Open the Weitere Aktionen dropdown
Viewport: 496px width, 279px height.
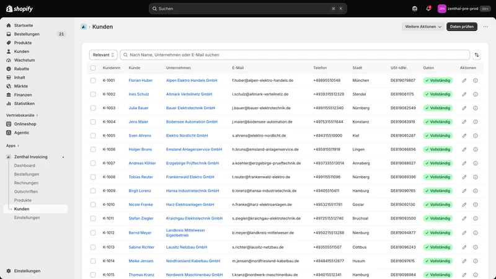pos(423,27)
